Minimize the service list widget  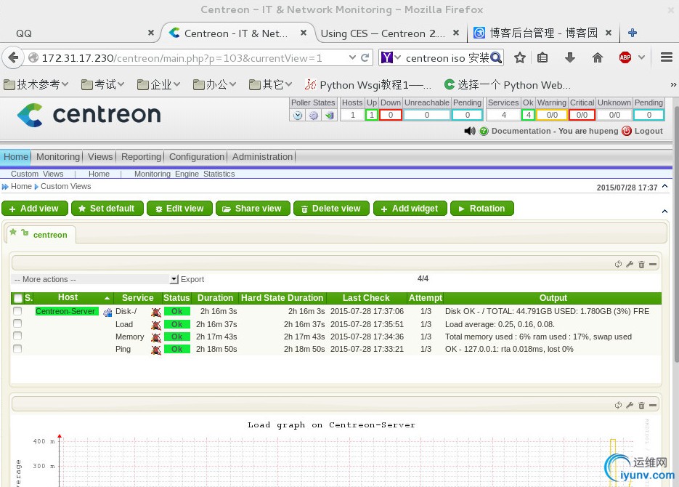pos(653,264)
